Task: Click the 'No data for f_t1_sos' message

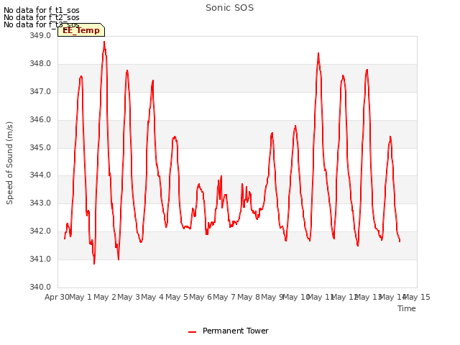Action: [42, 10]
